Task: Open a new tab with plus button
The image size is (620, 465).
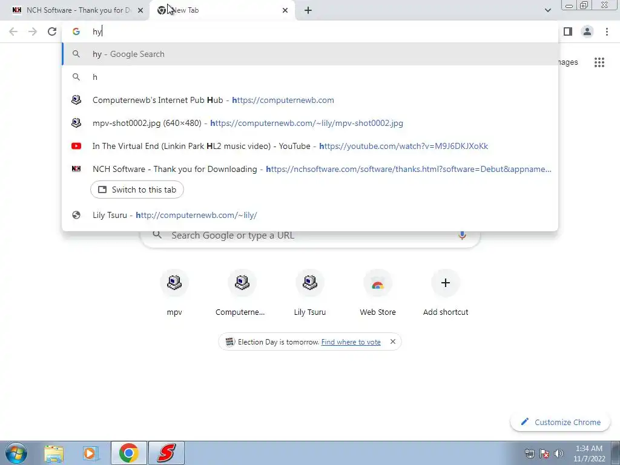Action: click(x=308, y=11)
